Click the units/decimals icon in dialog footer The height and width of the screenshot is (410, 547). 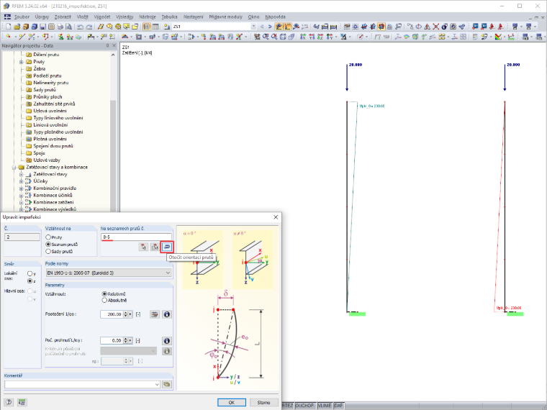pyautogui.click(x=22, y=402)
